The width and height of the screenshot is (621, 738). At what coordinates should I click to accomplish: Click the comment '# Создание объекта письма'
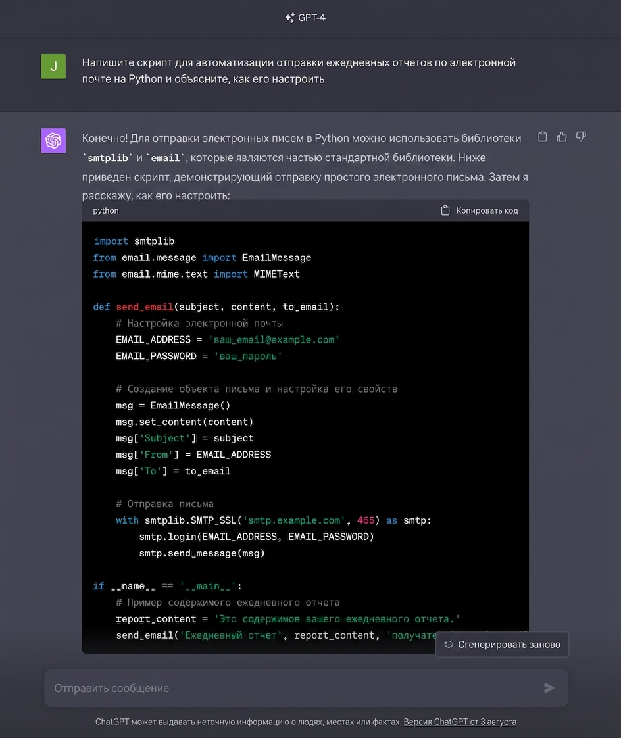(257, 389)
